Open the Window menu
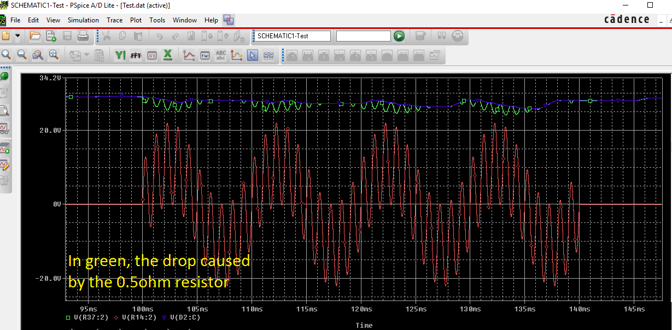This screenshot has height=330, width=672. pyautogui.click(x=185, y=20)
